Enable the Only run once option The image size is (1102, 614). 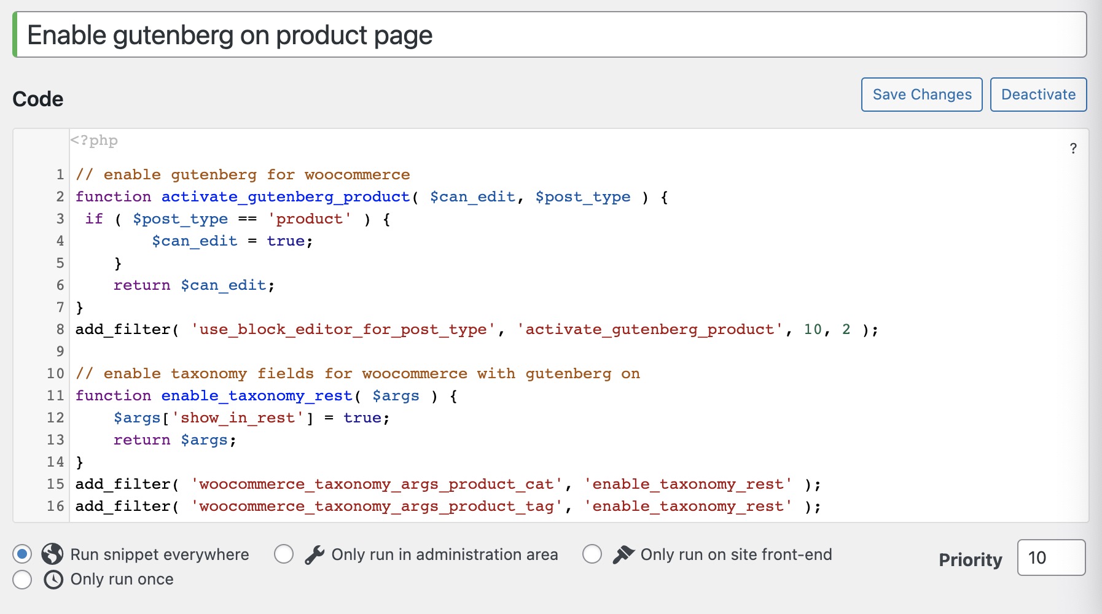coord(22,579)
